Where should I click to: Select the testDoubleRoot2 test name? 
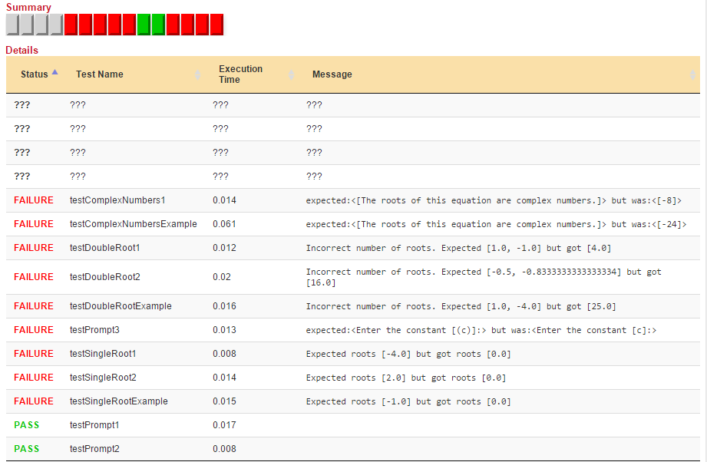(105, 277)
